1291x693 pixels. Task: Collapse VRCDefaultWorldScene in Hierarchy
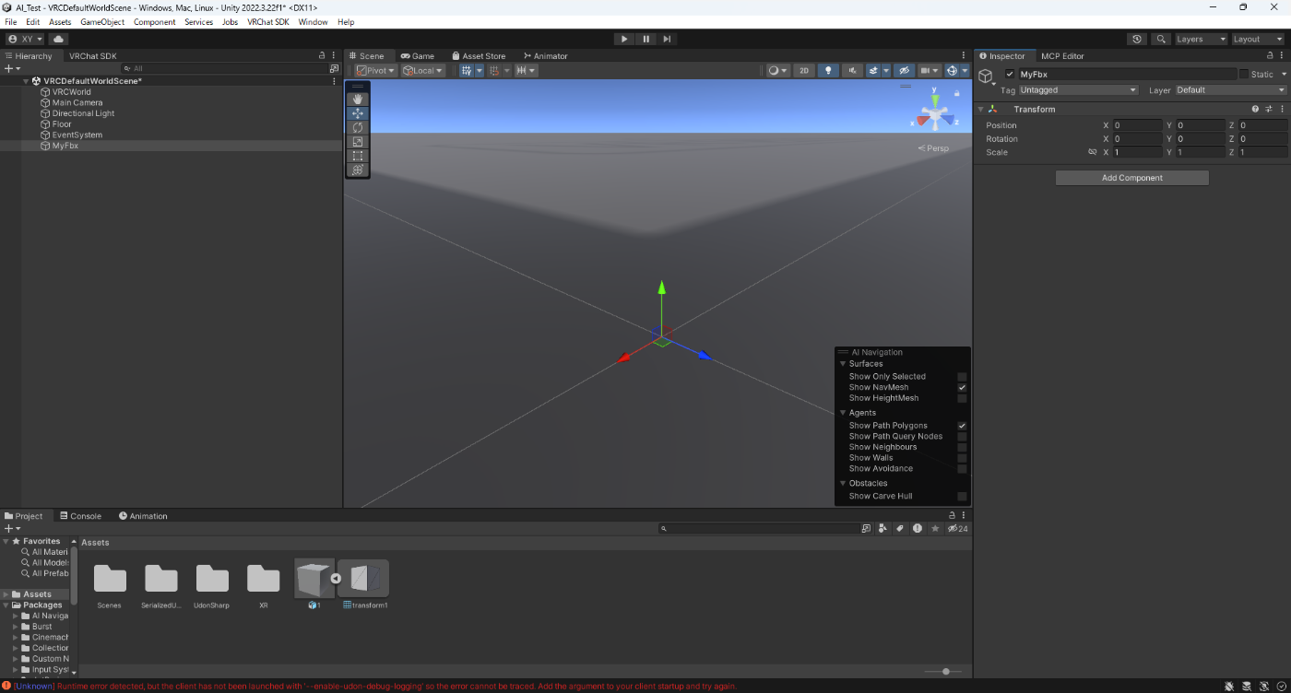25,81
